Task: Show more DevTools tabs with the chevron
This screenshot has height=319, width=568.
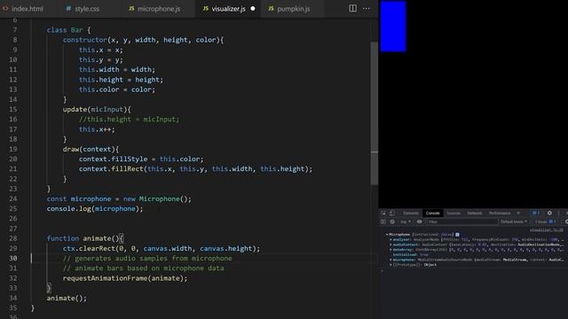Action: pyautogui.click(x=518, y=213)
